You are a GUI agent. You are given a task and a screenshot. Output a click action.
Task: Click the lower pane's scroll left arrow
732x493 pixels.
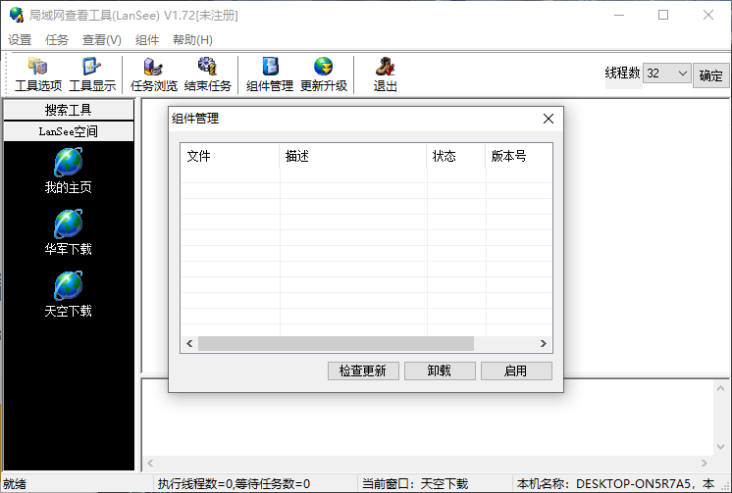pyautogui.click(x=150, y=464)
